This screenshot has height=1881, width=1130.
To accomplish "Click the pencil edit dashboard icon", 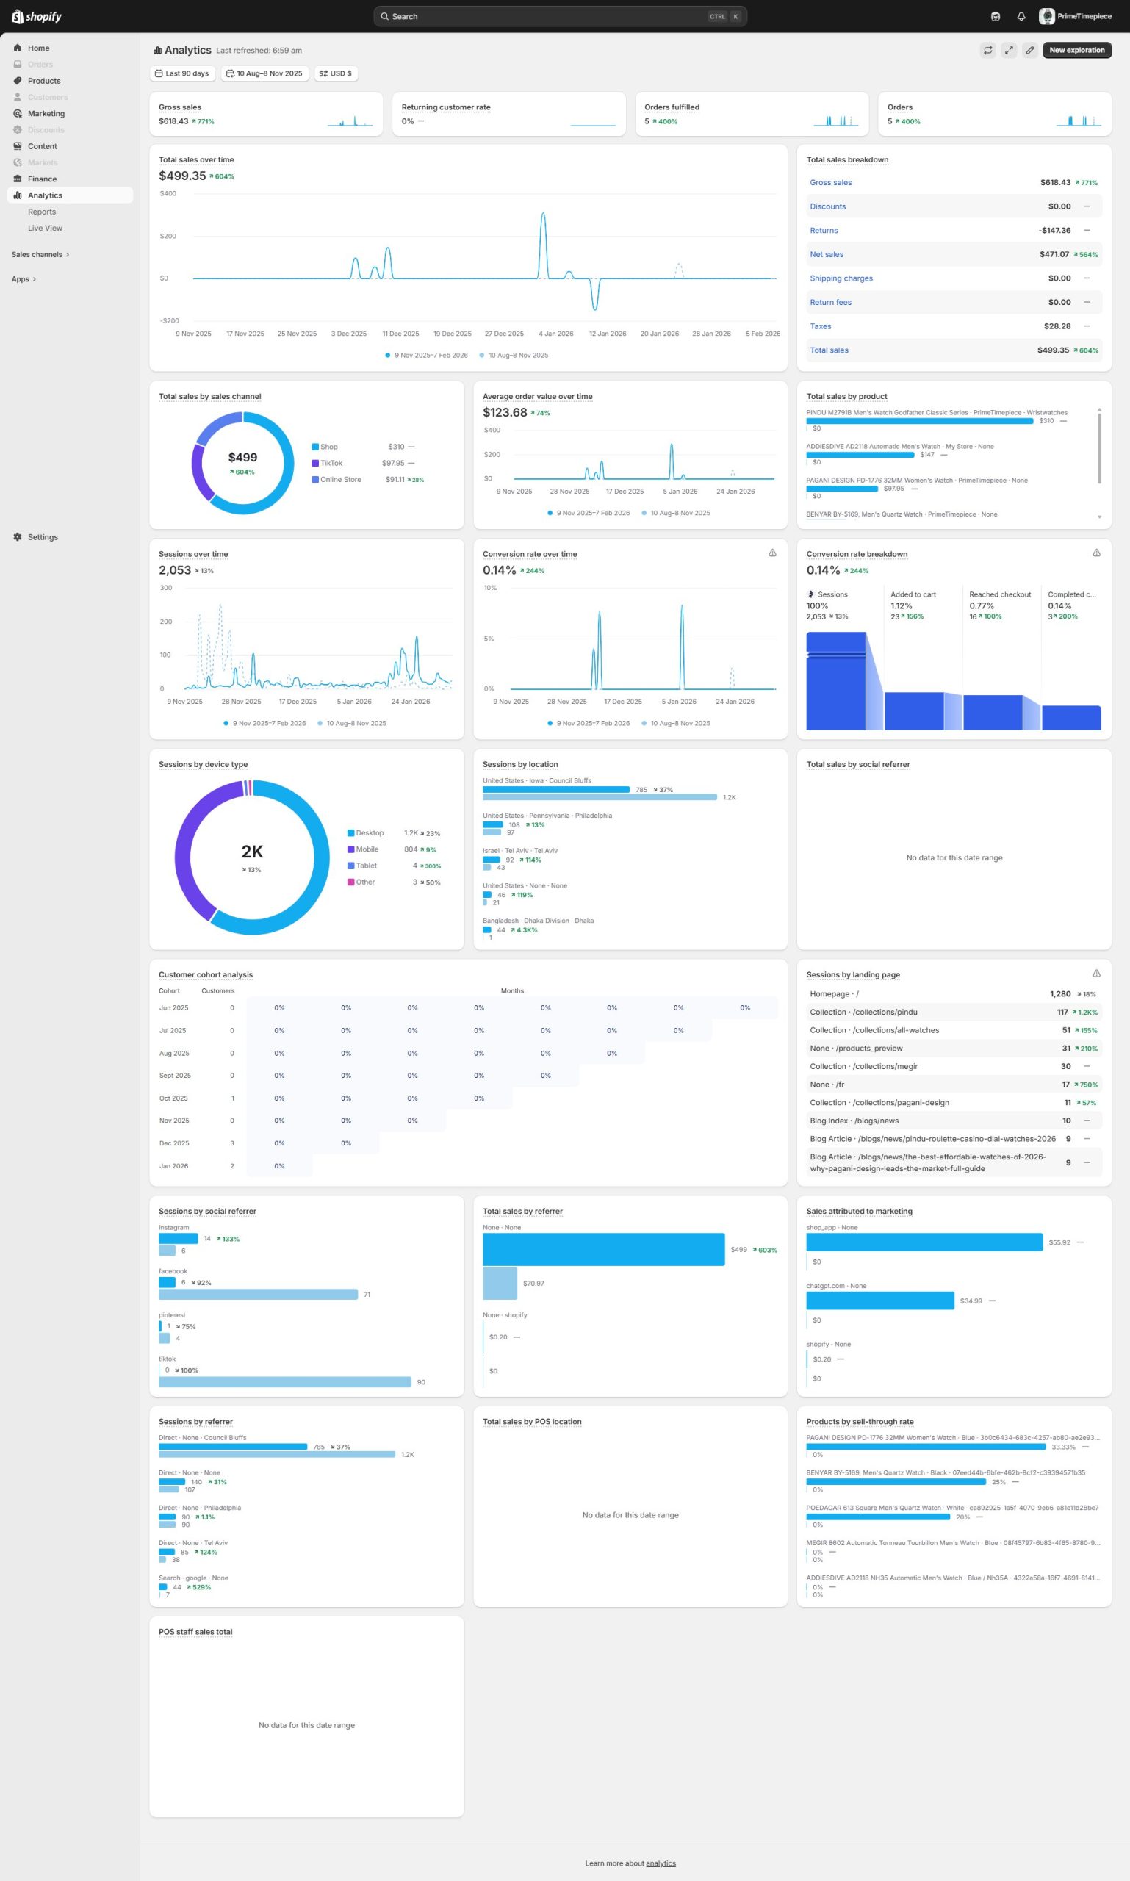I will (1029, 50).
